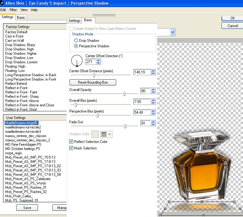Image resolution: width=243 pixels, height=217 pixels.
Task: Click the Overall Opacity slider handle
Action: coord(124,94)
